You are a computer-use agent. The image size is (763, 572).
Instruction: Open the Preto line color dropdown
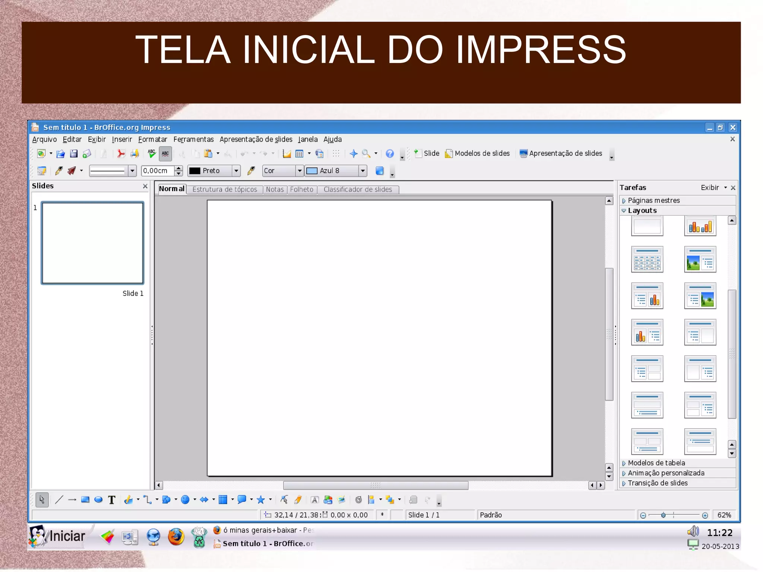[236, 171]
